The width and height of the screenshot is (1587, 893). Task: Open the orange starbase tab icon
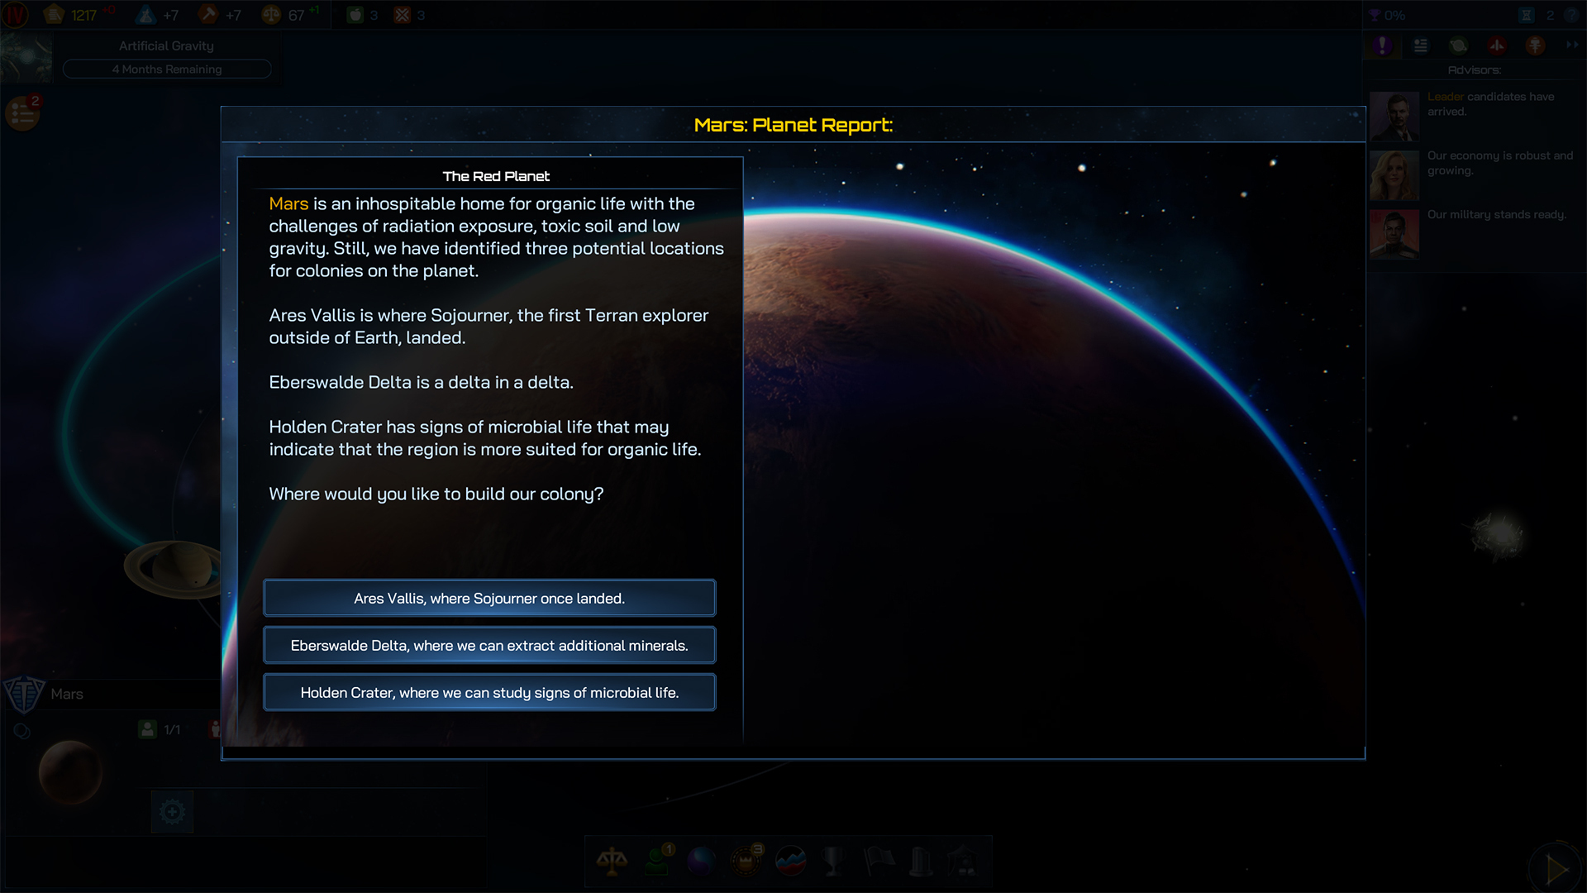pyautogui.click(x=1535, y=45)
